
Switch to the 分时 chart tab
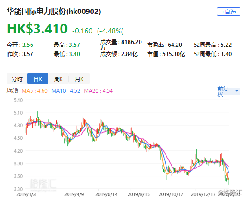pyautogui.click(x=17, y=79)
